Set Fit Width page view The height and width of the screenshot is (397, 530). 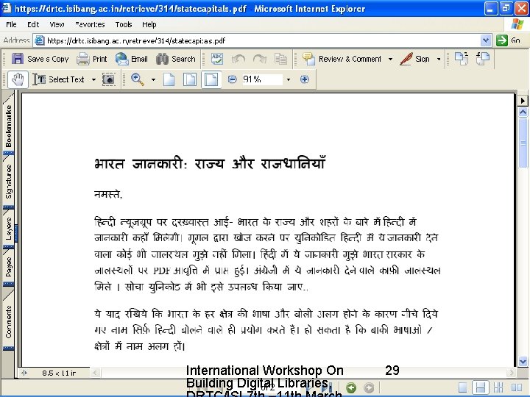pyautogui.click(x=211, y=79)
